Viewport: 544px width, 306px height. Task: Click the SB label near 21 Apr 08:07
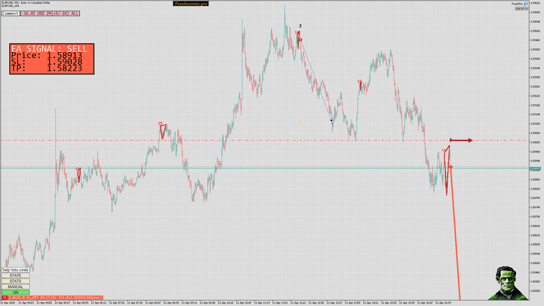coord(160,123)
